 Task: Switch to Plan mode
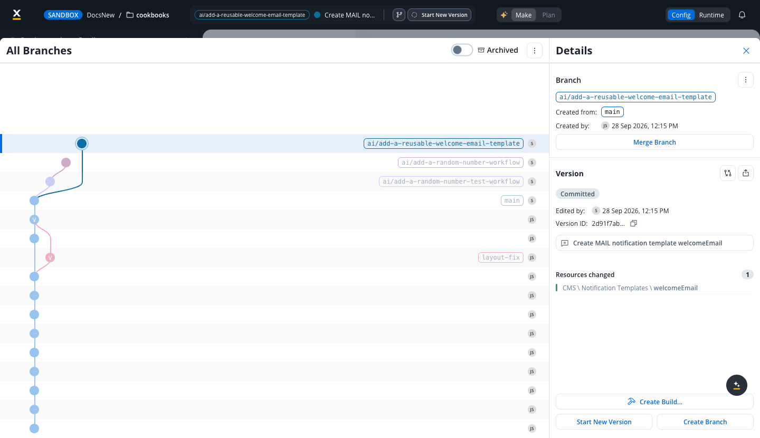click(x=548, y=15)
